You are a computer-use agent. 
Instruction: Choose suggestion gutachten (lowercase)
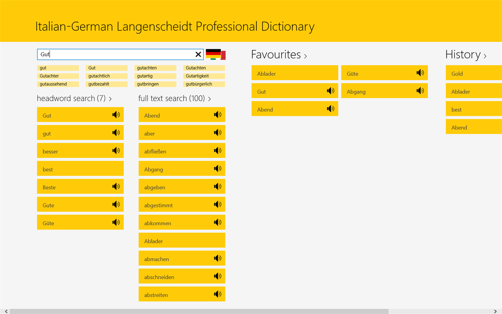point(155,68)
